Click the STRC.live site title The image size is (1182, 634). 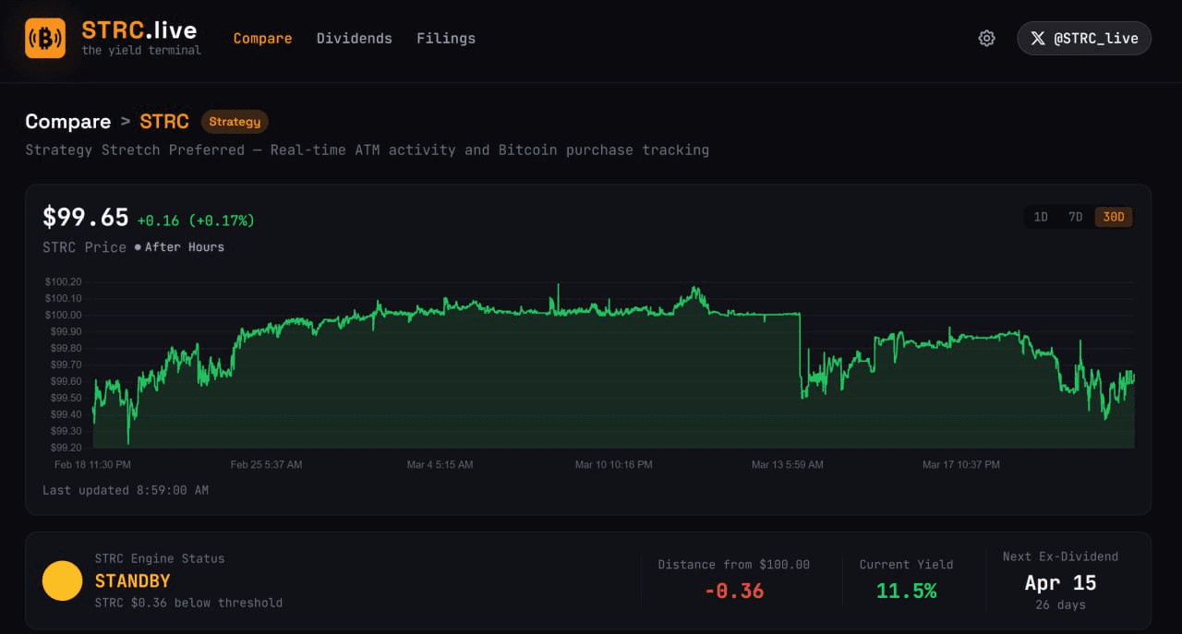coord(139,30)
